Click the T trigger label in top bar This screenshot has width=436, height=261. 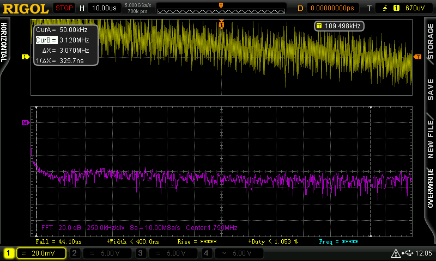click(370, 8)
